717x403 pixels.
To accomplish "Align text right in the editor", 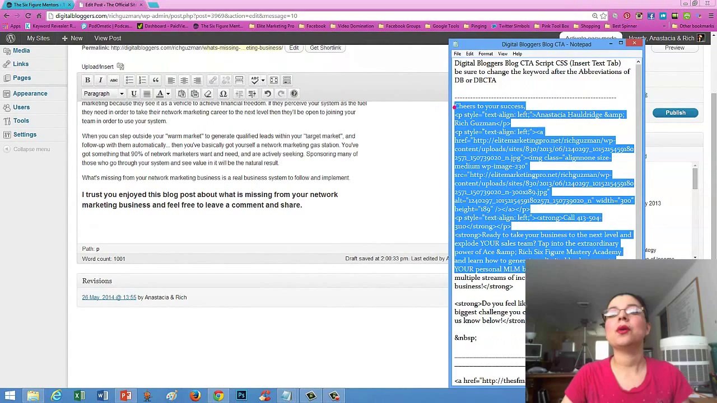I will (197, 80).
